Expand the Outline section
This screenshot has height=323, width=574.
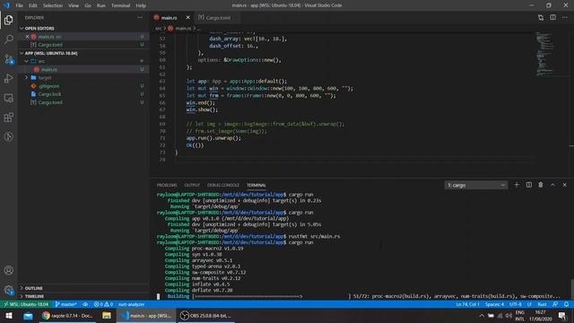(22, 288)
